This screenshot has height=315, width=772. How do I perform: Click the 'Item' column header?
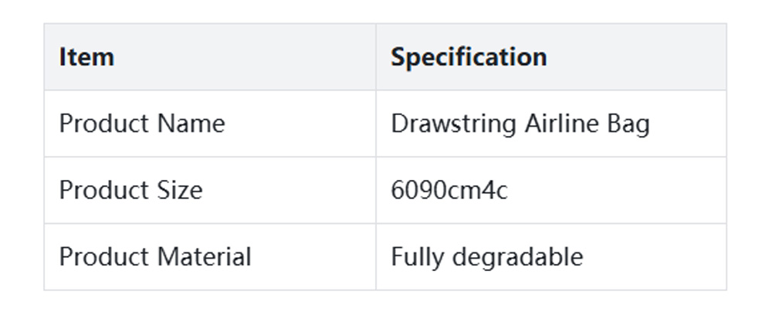(86, 57)
